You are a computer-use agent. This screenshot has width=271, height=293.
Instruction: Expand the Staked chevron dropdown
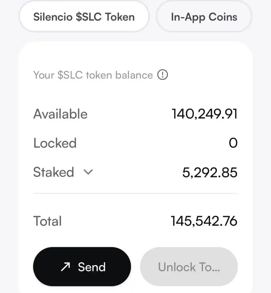coord(88,172)
